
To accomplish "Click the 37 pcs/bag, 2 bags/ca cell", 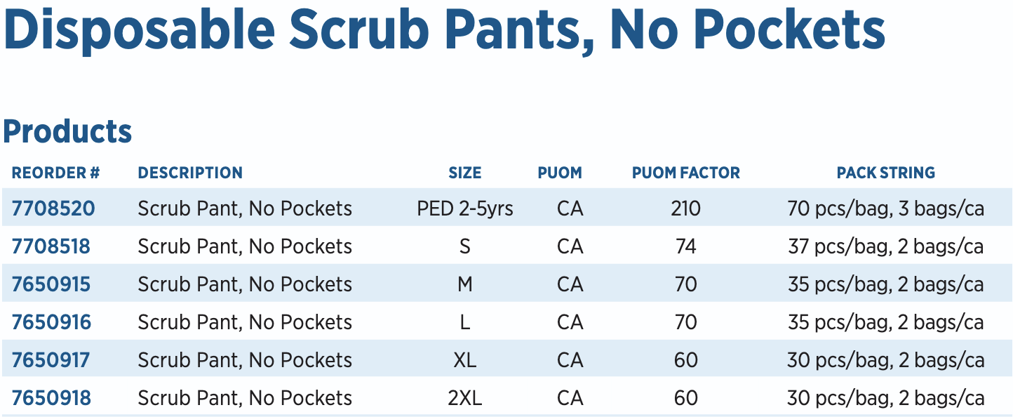I will [x=885, y=246].
